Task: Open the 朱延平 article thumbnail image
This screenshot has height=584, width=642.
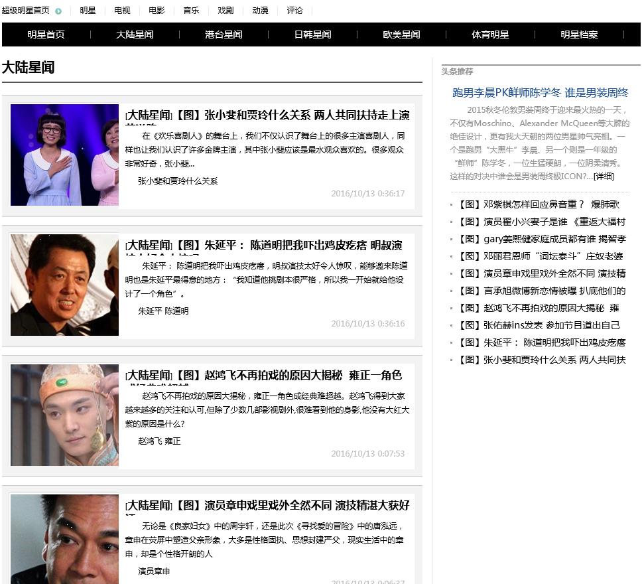Action: pyautogui.click(x=64, y=285)
